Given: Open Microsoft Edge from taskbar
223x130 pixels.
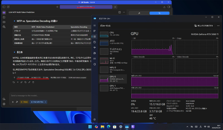Looking at the screenshot, I should [108, 127].
